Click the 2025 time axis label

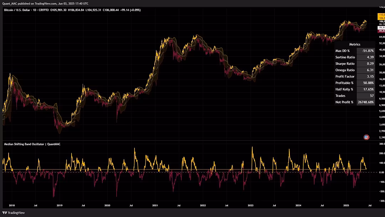point(346,206)
